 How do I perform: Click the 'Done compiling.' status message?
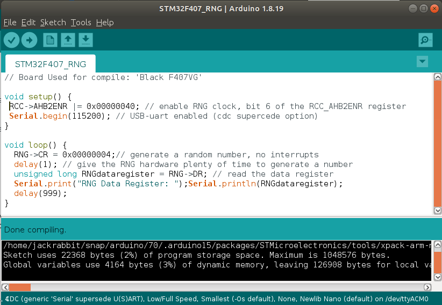pos(35,230)
